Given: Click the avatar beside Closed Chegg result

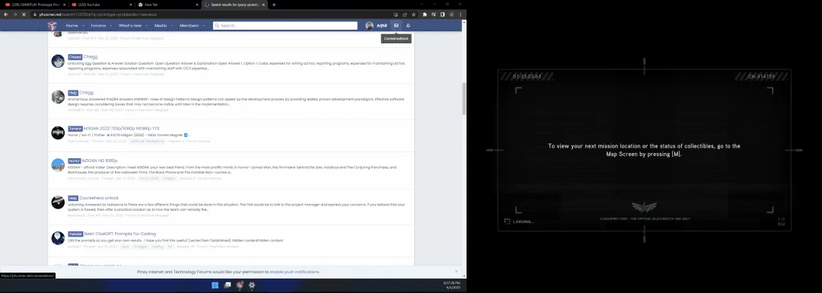Looking at the screenshot, I should coord(58,61).
